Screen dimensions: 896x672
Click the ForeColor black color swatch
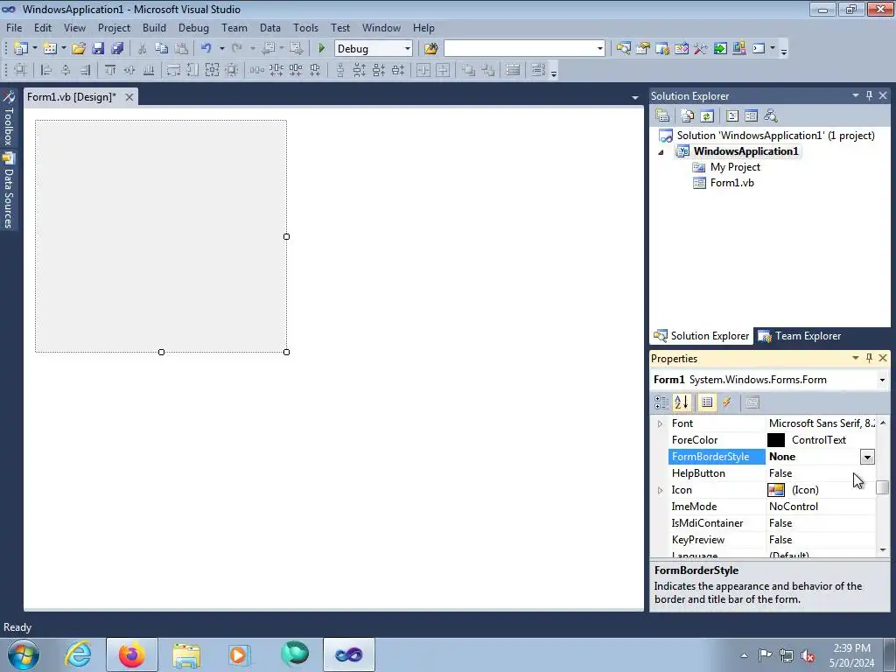(x=776, y=440)
